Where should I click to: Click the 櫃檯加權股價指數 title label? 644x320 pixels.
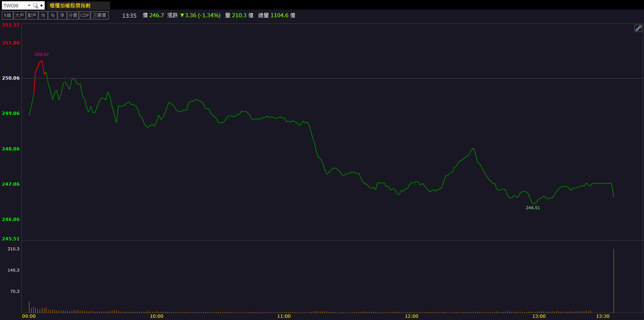[70, 6]
